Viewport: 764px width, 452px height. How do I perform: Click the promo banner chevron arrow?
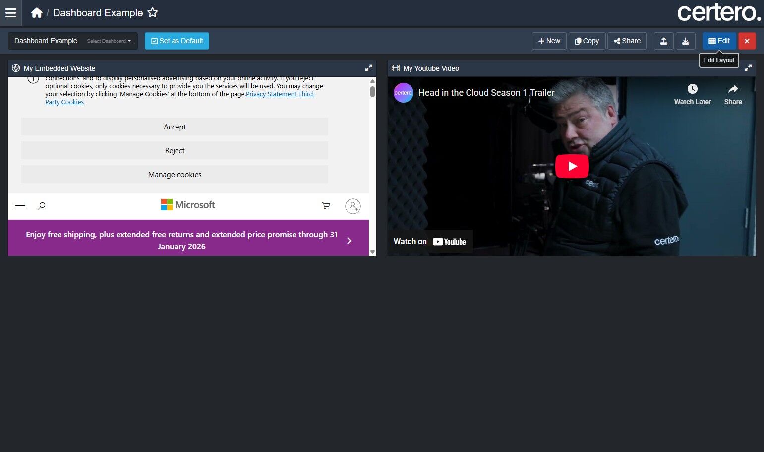(349, 241)
